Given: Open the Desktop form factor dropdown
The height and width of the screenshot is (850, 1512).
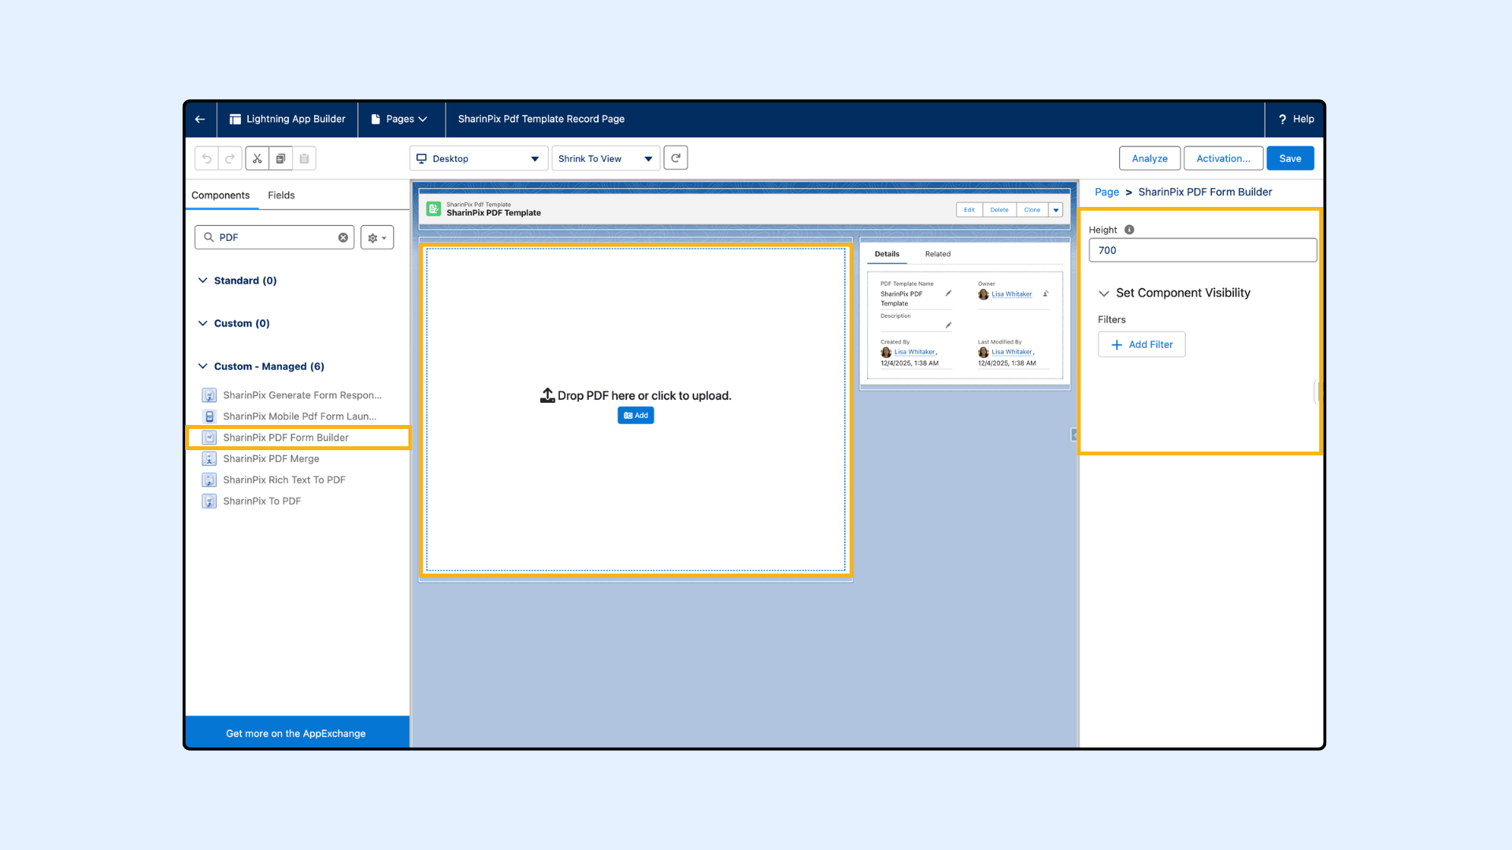Looking at the screenshot, I should (x=478, y=158).
